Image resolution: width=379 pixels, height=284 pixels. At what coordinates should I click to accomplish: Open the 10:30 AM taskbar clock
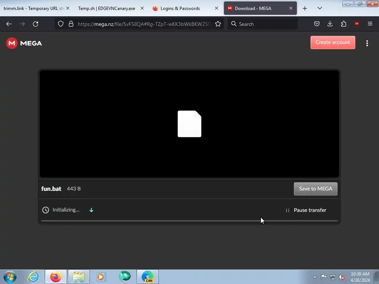pyautogui.click(x=360, y=277)
